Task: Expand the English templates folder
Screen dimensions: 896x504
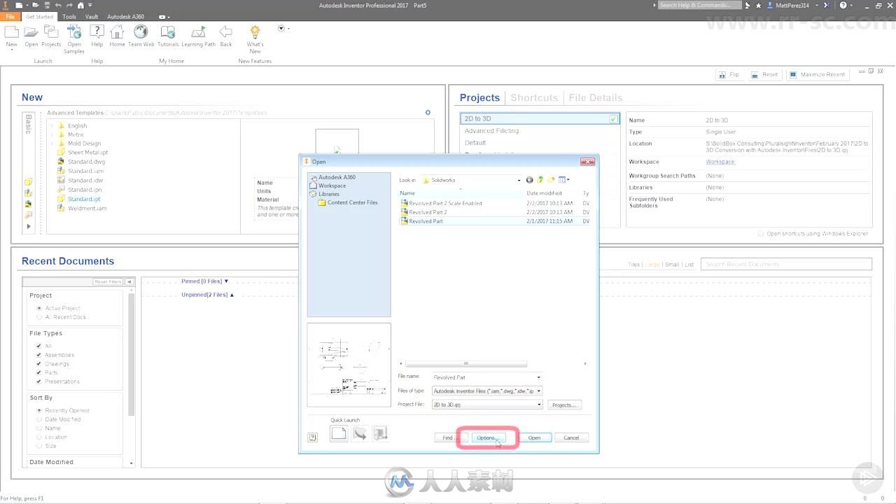Action: (52, 126)
